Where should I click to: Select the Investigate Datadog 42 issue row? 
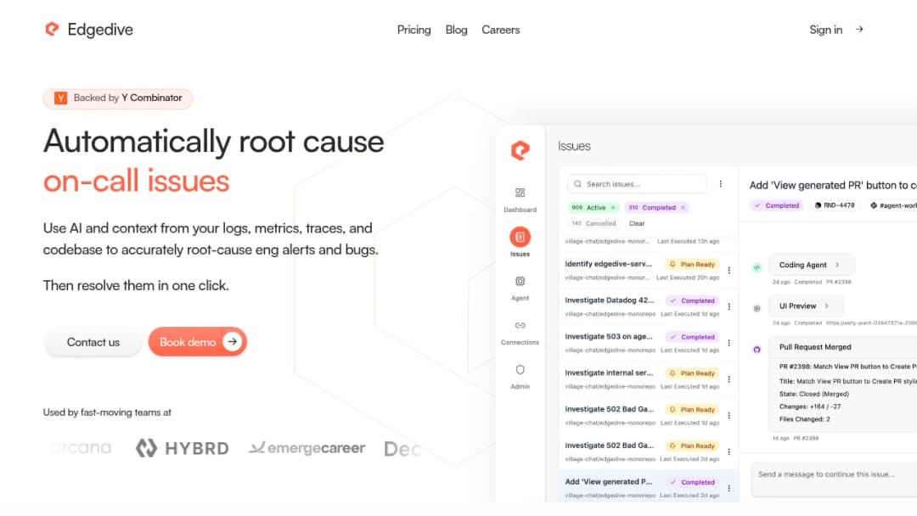(648, 306)
